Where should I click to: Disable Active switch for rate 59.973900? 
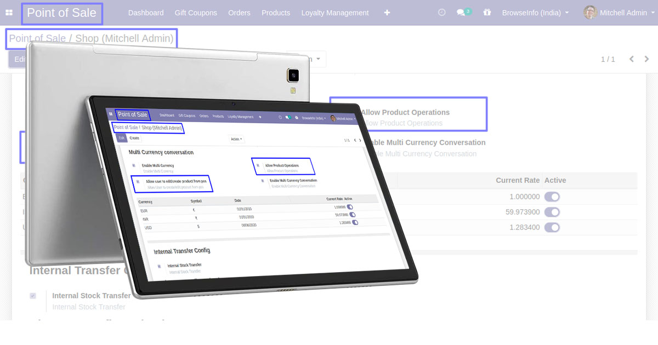[552, 212]
